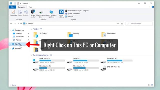
Task: Click the Quick access label
Action: [19, 30]
